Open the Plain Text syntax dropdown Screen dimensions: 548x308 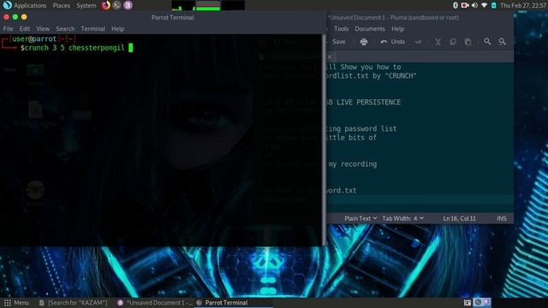[x=360, y=218]
